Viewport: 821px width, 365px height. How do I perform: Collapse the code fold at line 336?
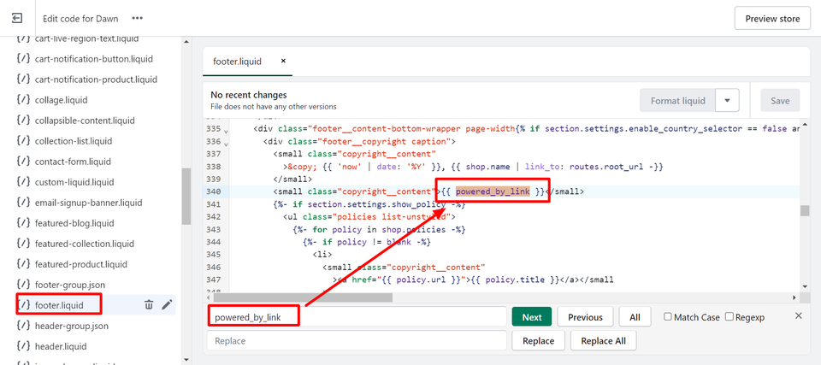tap(226, 143)
